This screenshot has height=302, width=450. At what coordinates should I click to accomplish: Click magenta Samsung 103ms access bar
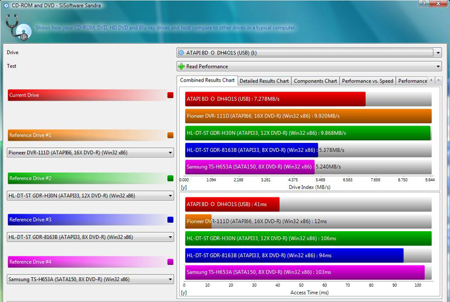pyautogui.click(x=305, y=272)
